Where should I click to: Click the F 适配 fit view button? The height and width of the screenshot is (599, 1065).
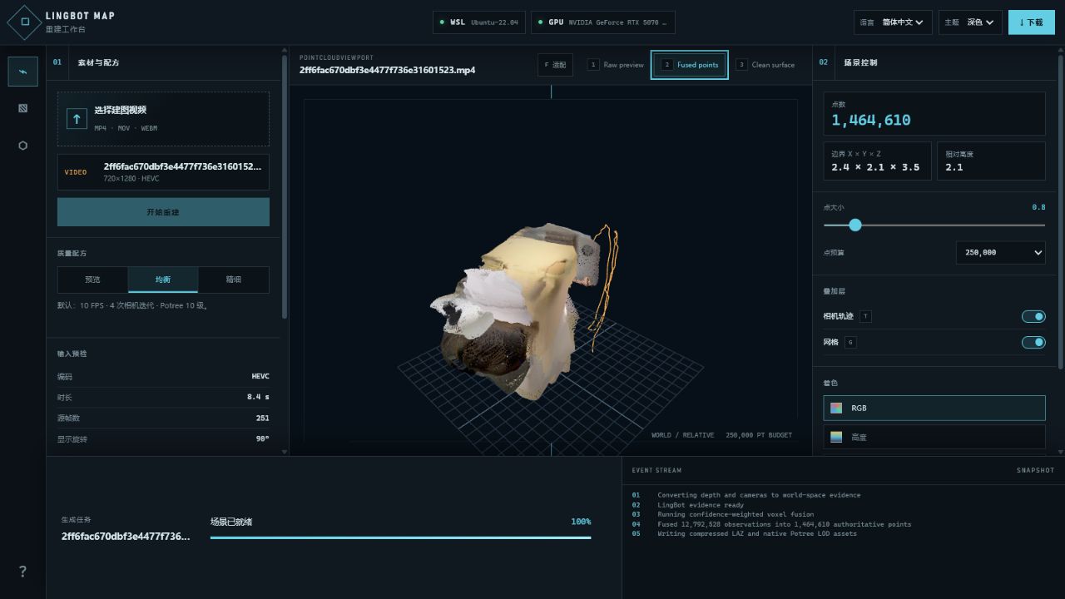(555, 65)
